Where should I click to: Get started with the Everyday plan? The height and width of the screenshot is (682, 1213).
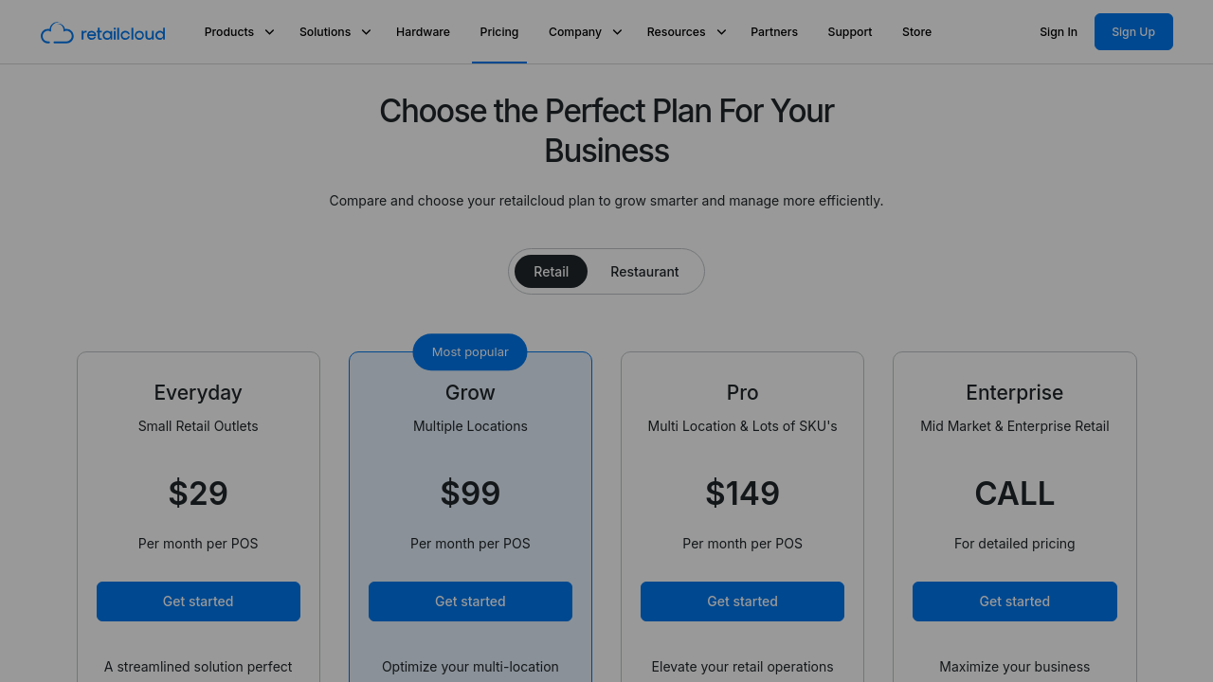point(198,601)
